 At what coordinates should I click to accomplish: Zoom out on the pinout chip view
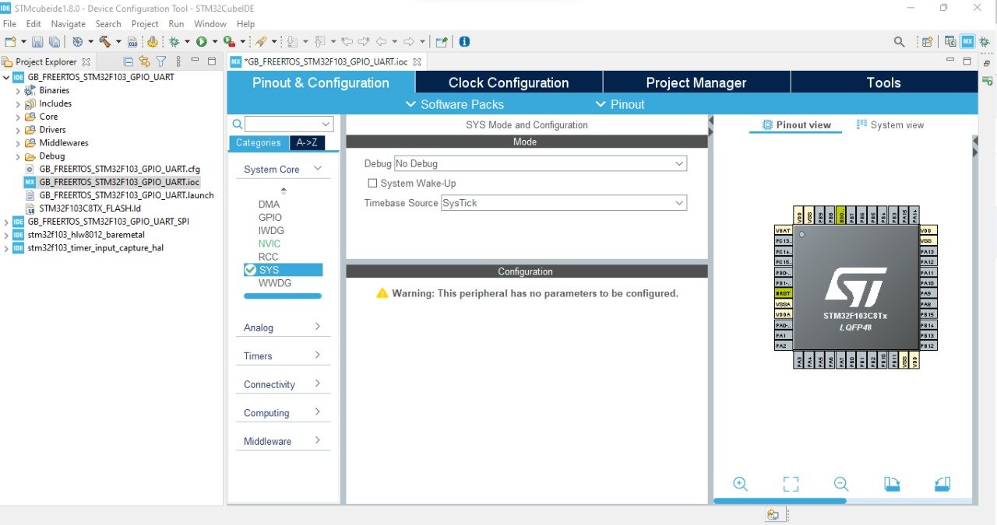click(x=840, y=484)
